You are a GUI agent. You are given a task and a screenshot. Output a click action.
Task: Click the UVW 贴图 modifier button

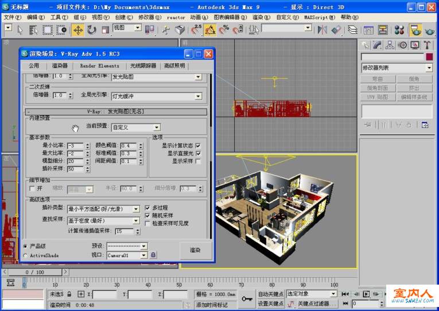pyautogui.click(x=378, y=97)
